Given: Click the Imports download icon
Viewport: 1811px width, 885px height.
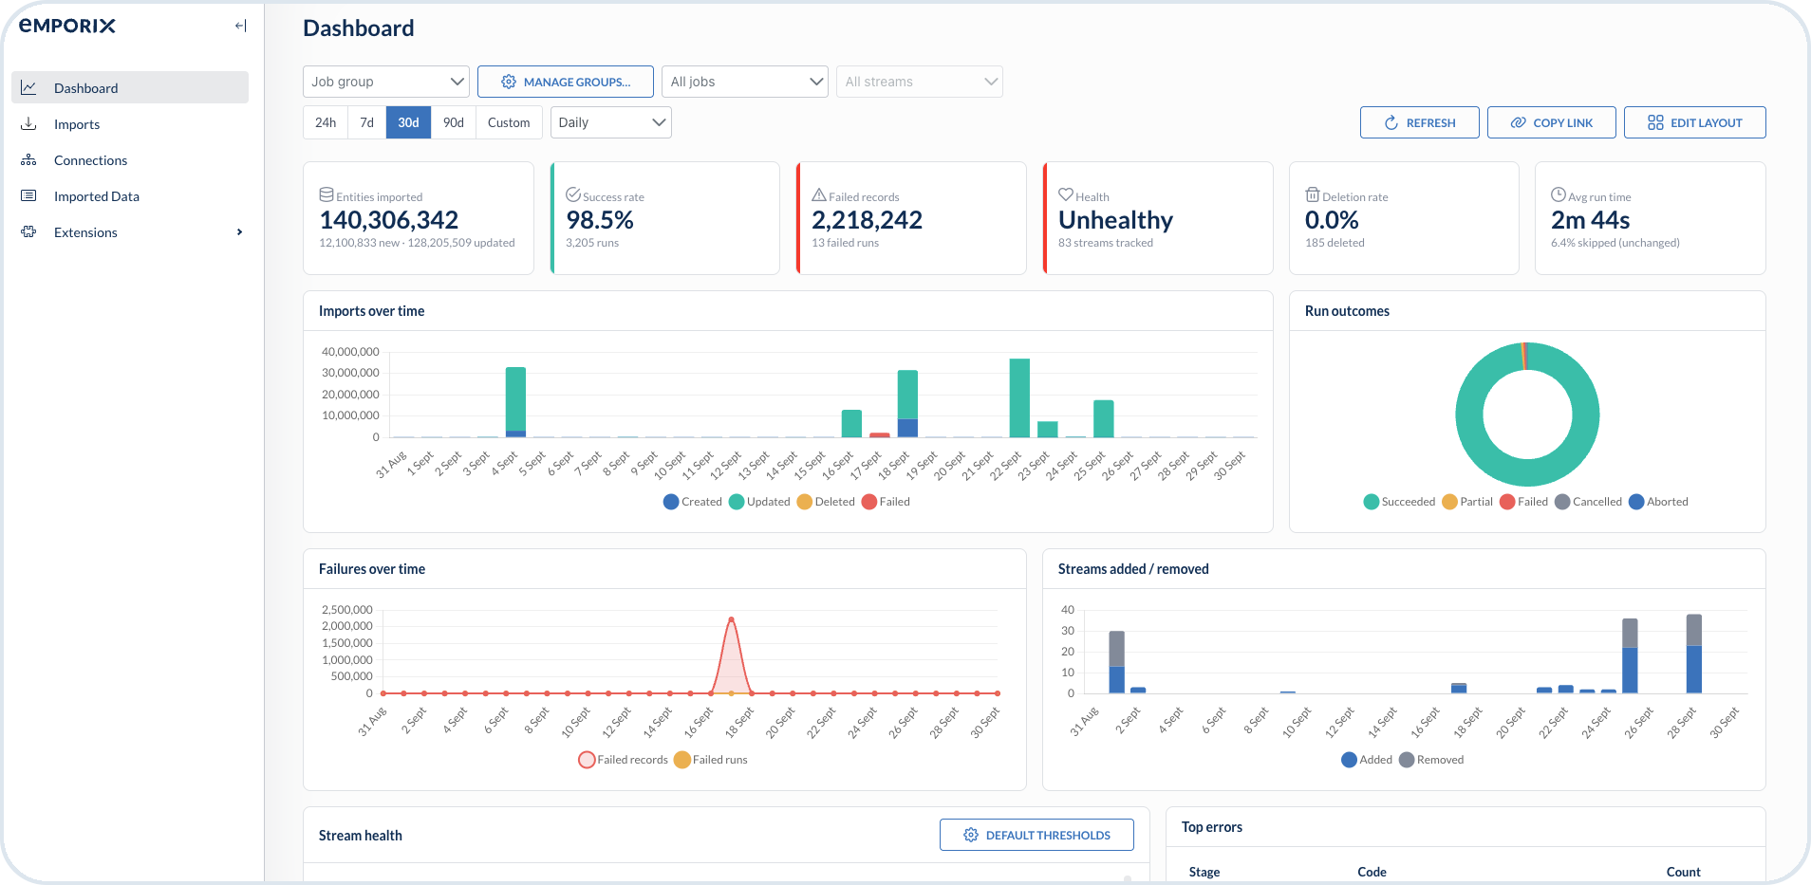Looking at the screenshot, I should 28,123.
